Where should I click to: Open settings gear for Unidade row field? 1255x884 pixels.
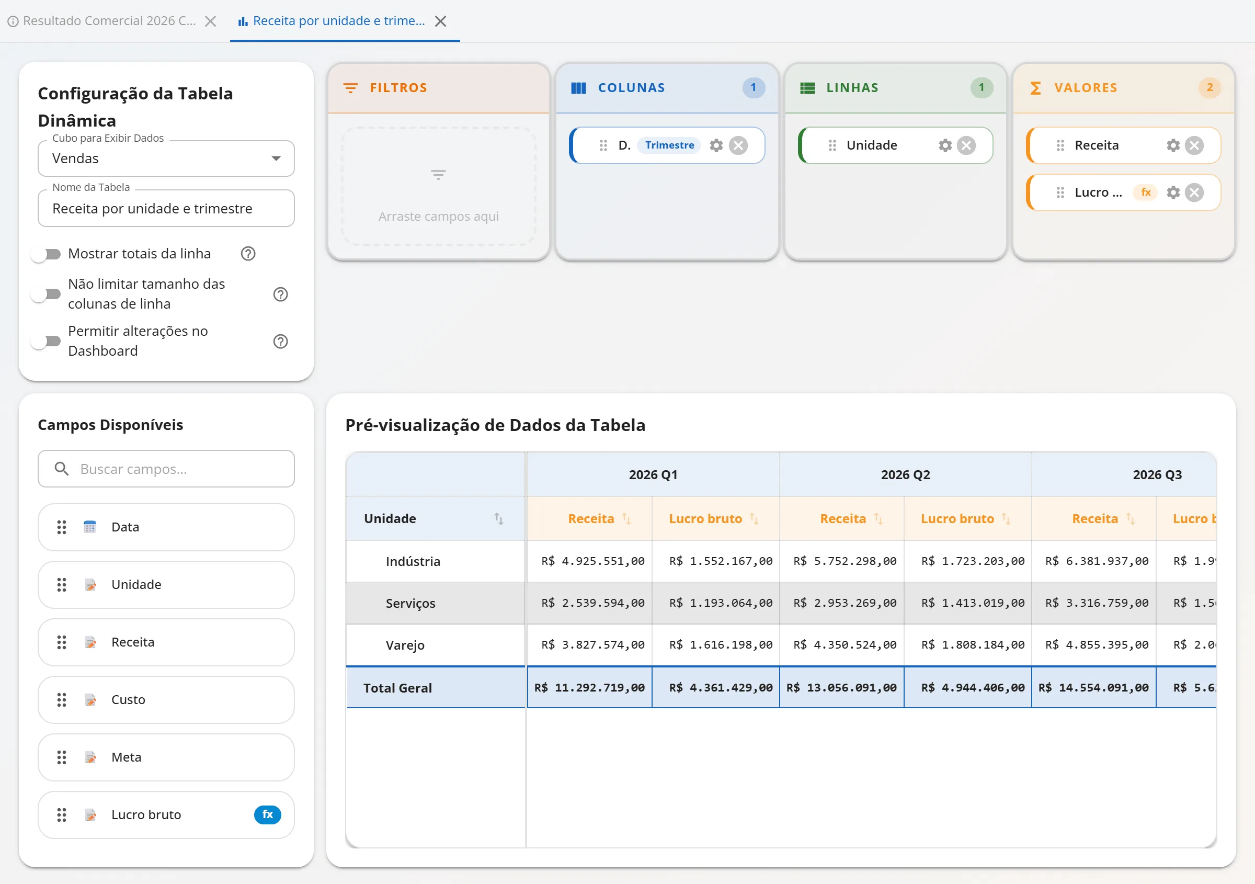point(945,145)
